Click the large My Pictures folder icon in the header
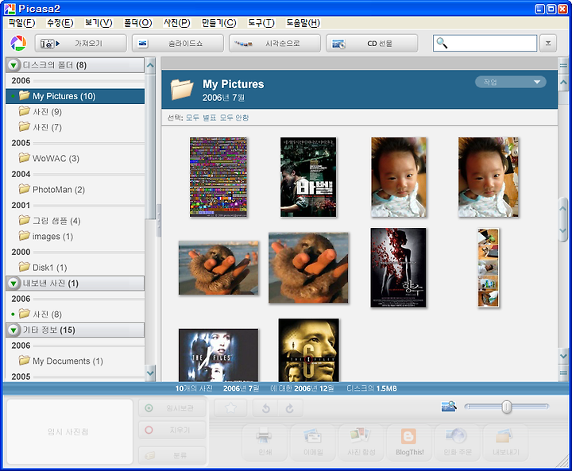This screenshot has height=471, width=572. coord(182,90)
